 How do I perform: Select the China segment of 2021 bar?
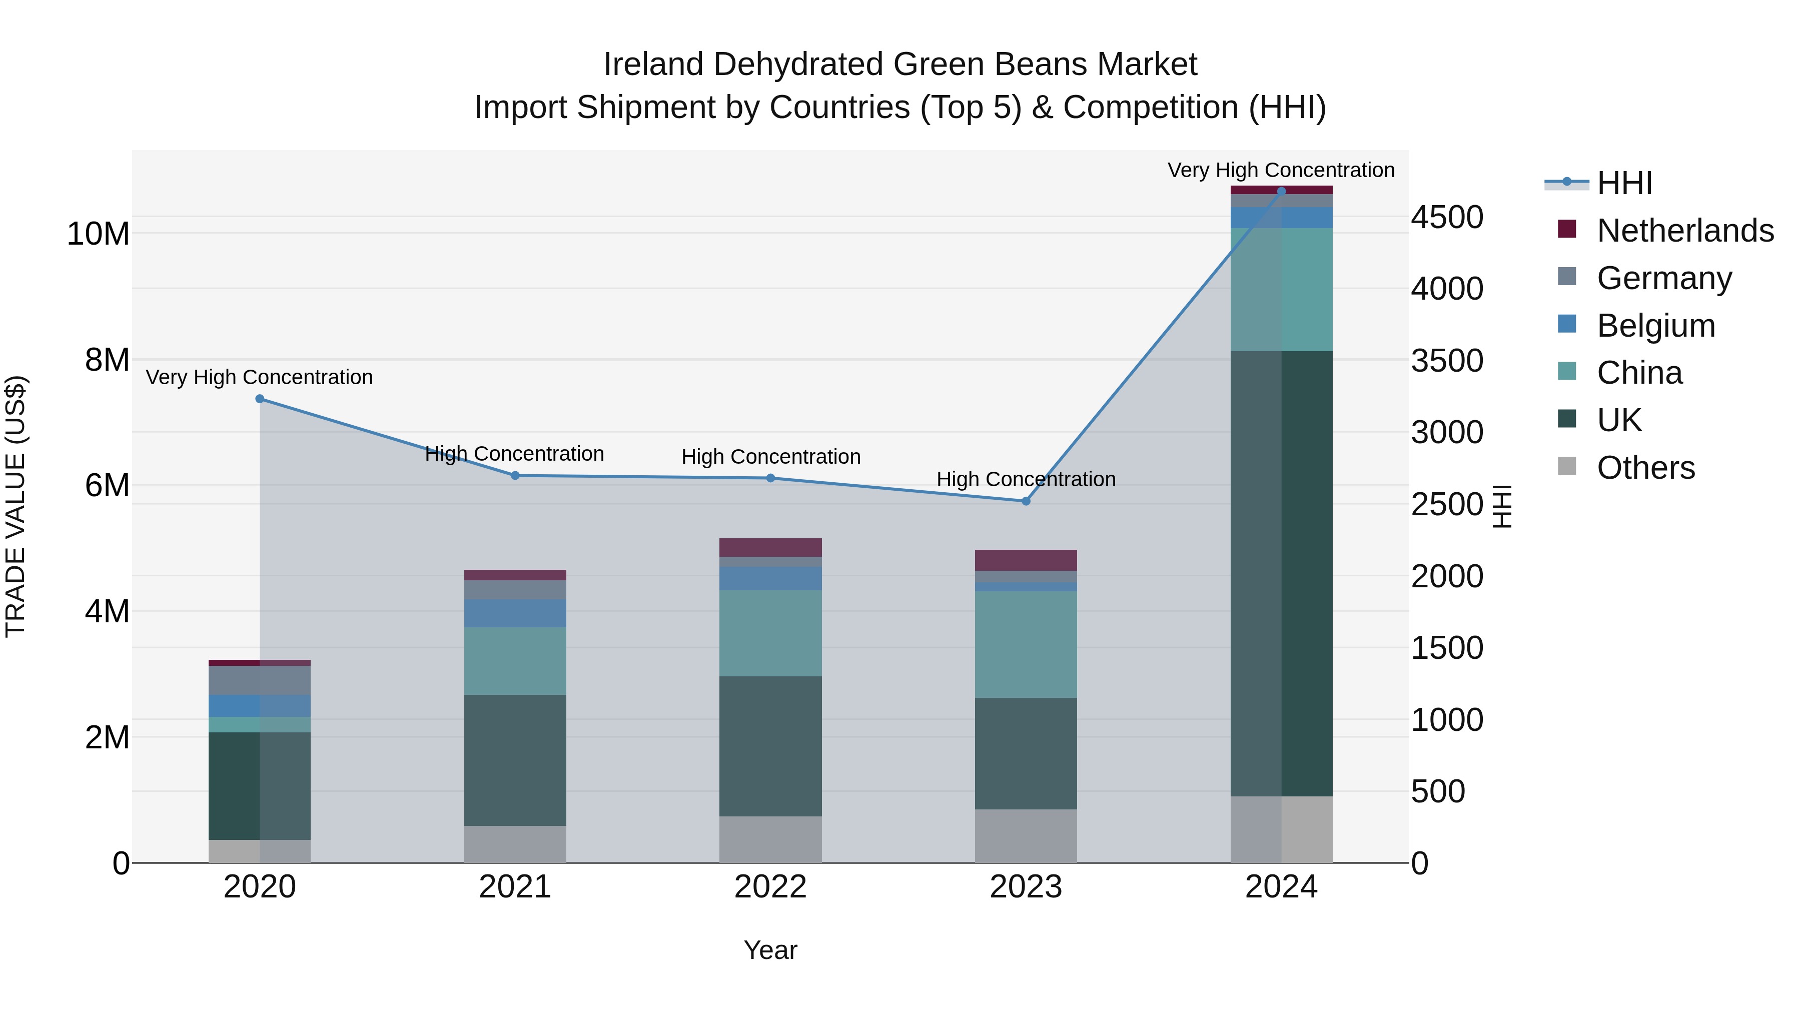(515, 661)
